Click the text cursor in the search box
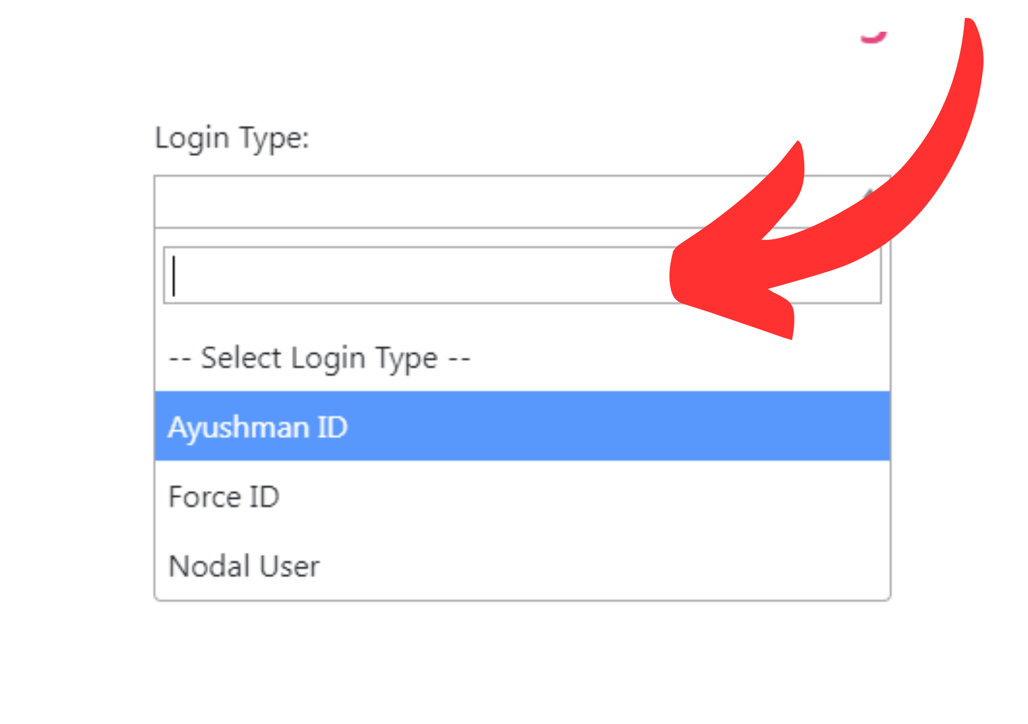The width and height of the screenshot is (1028, 724). point(174,276)
